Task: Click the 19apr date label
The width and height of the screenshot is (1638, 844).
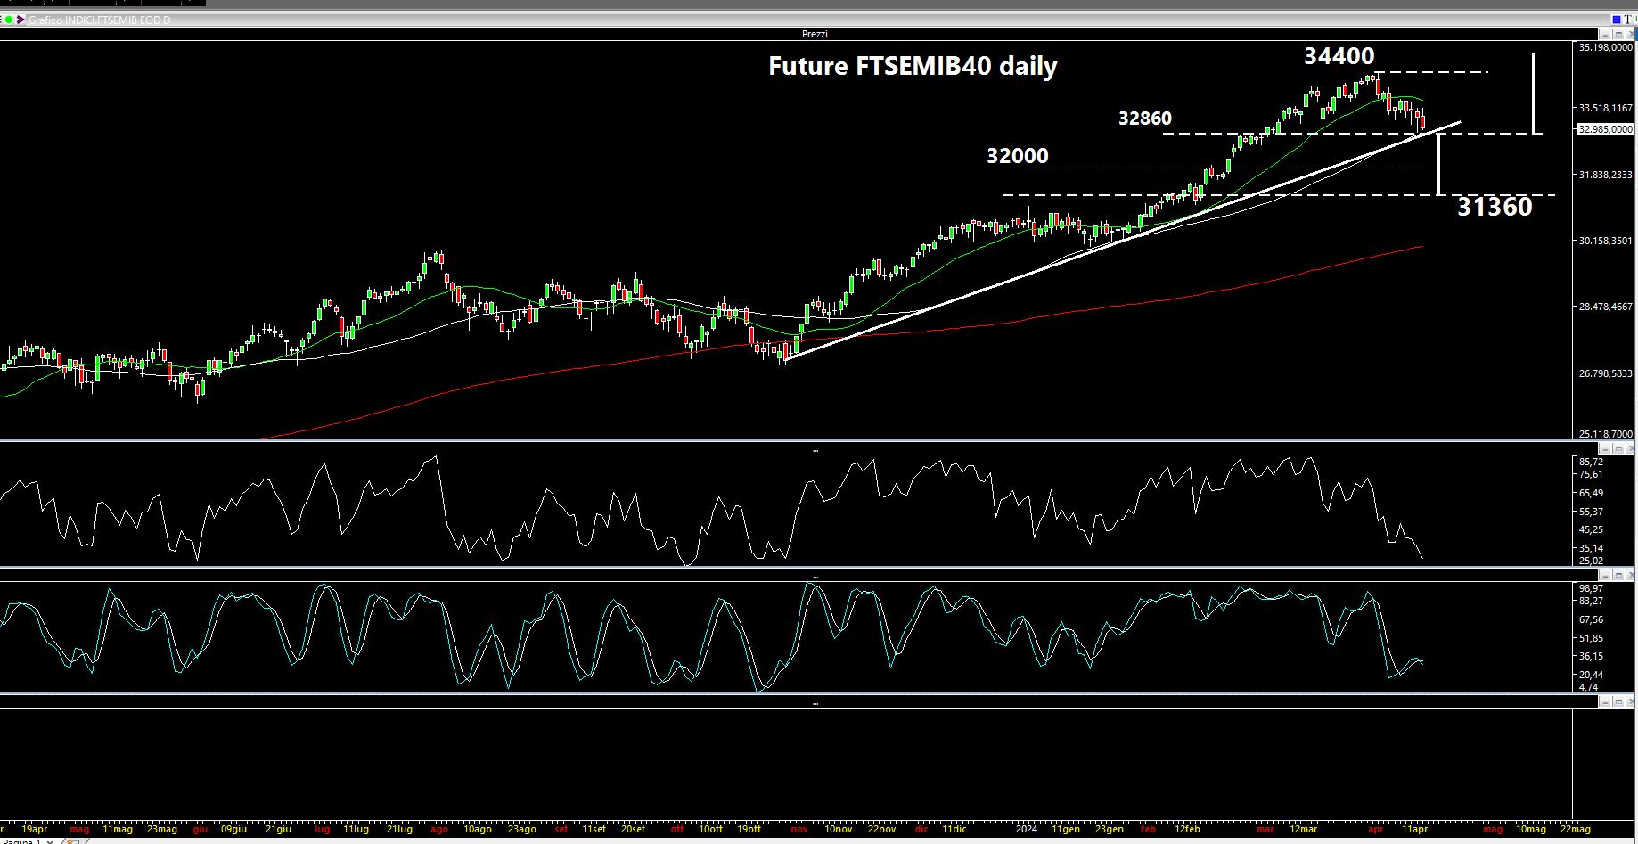Action: (x=34, y=829)
